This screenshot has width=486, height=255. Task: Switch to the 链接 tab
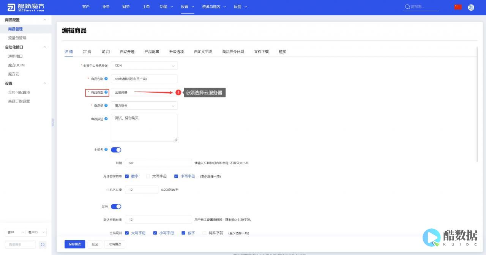tap(282, 52)
